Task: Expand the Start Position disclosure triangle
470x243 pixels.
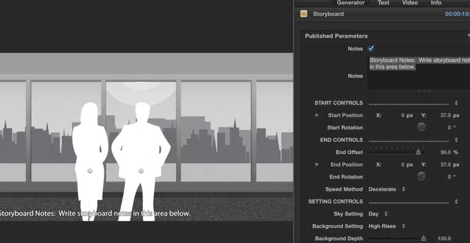Action: (317, 115)
